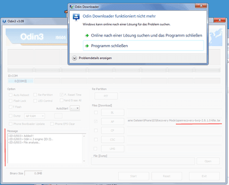Click the BL file path field
Viewport: 229px width, 185px height.
point(174,113)
